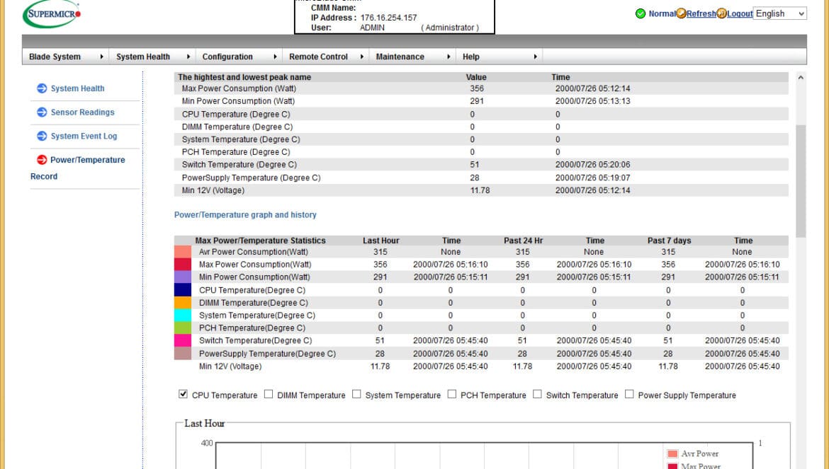Open the English language dropdown
This screenshot has width=829, height=469.
point(780,13)
